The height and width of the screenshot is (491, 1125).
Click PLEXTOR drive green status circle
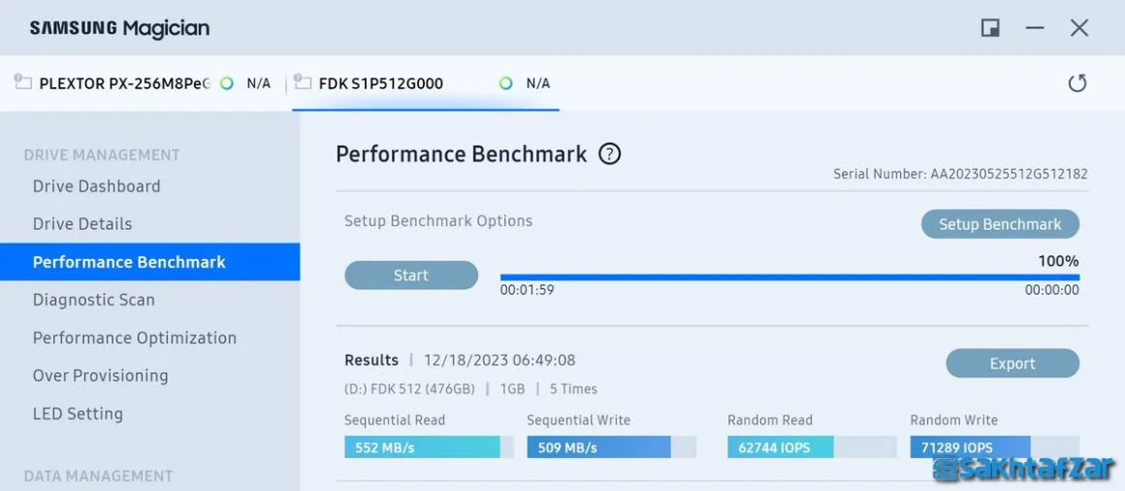(227, 83)
